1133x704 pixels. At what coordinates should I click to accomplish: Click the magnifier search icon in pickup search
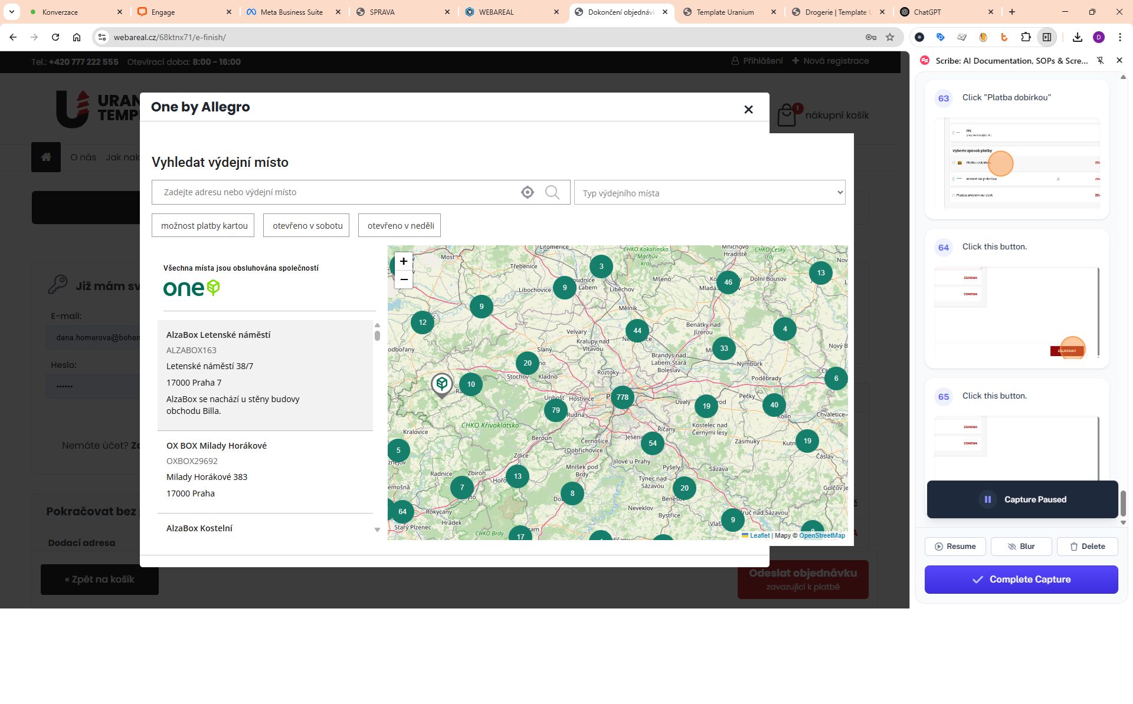[552, 192]
